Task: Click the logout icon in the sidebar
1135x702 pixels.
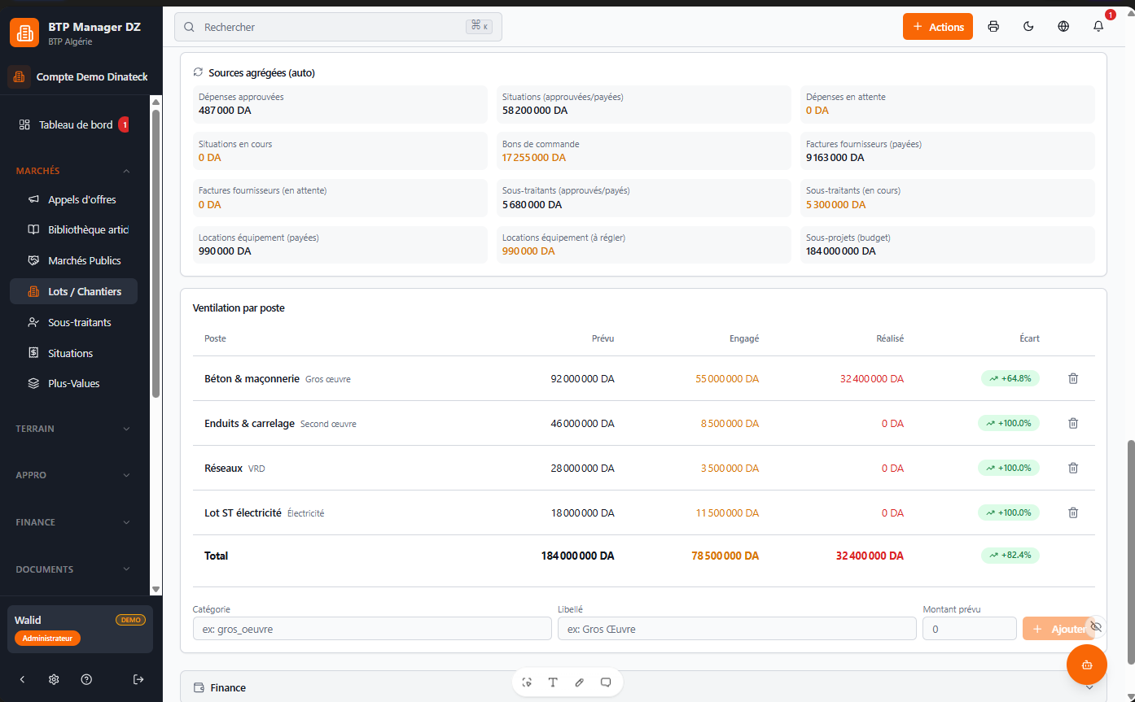Action: tap(138, 679)
